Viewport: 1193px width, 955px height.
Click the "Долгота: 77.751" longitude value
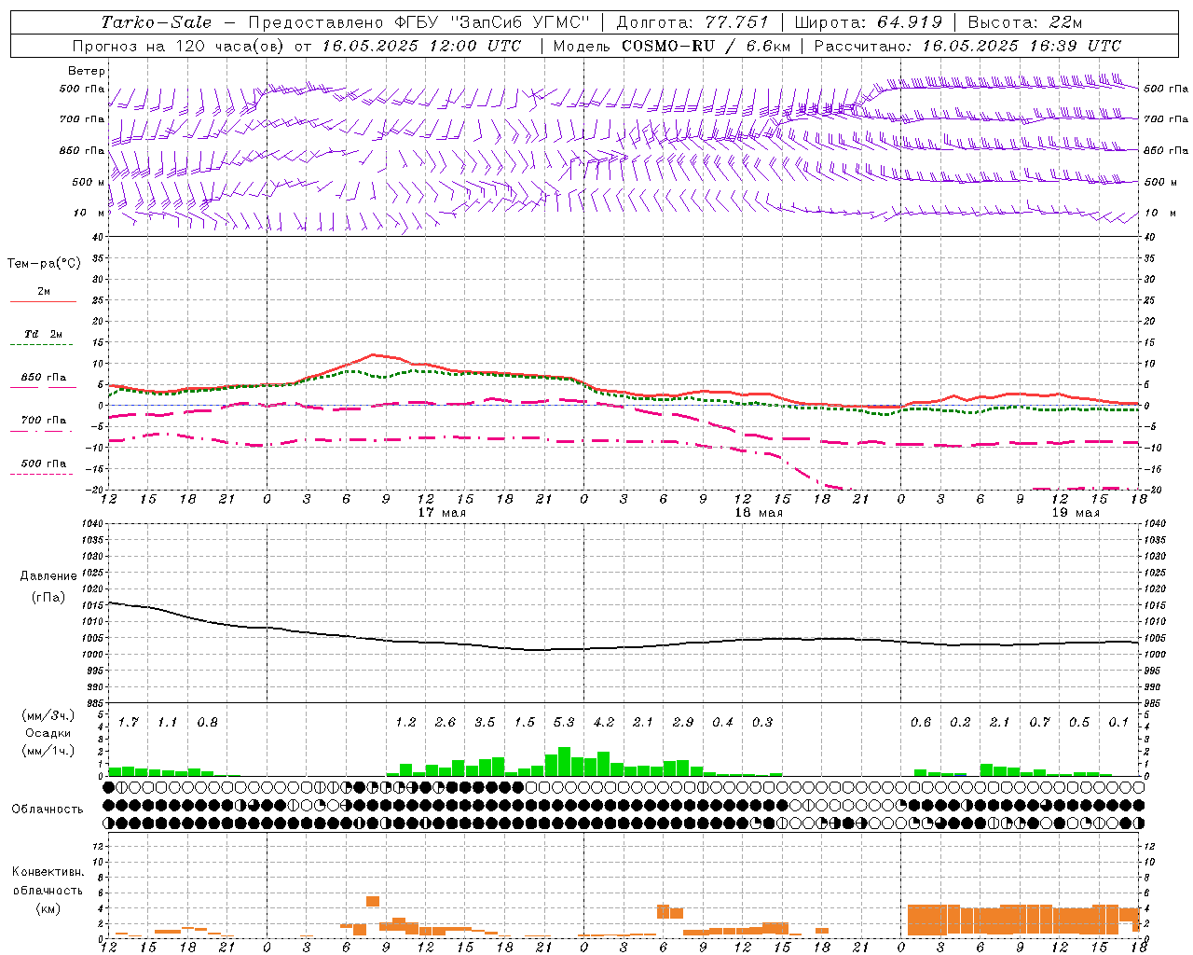click(x=692, y=22)
